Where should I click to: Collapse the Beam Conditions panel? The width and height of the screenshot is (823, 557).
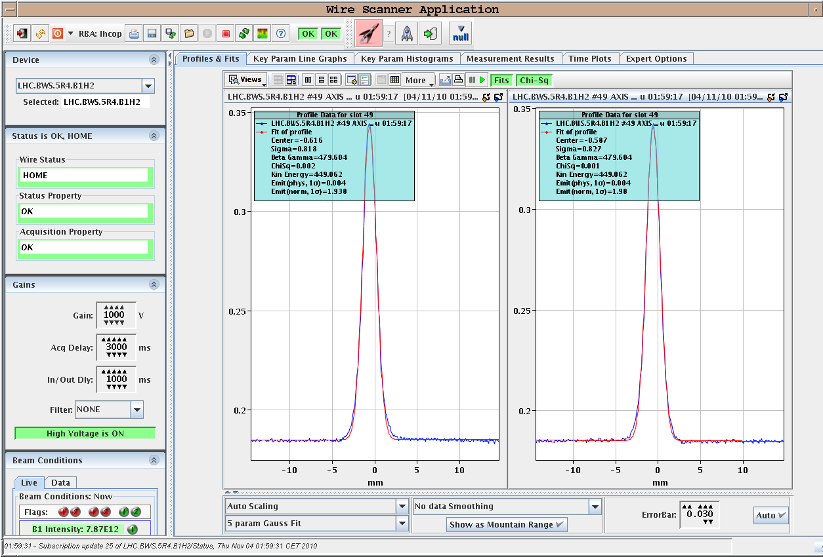(154, 460)
